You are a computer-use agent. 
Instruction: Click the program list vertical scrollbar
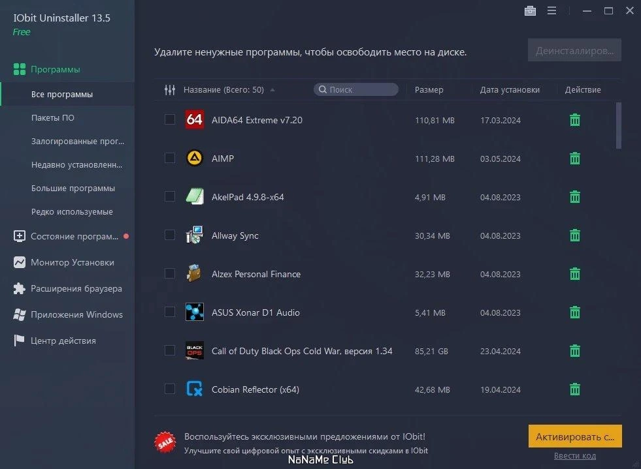click(619, 126)
